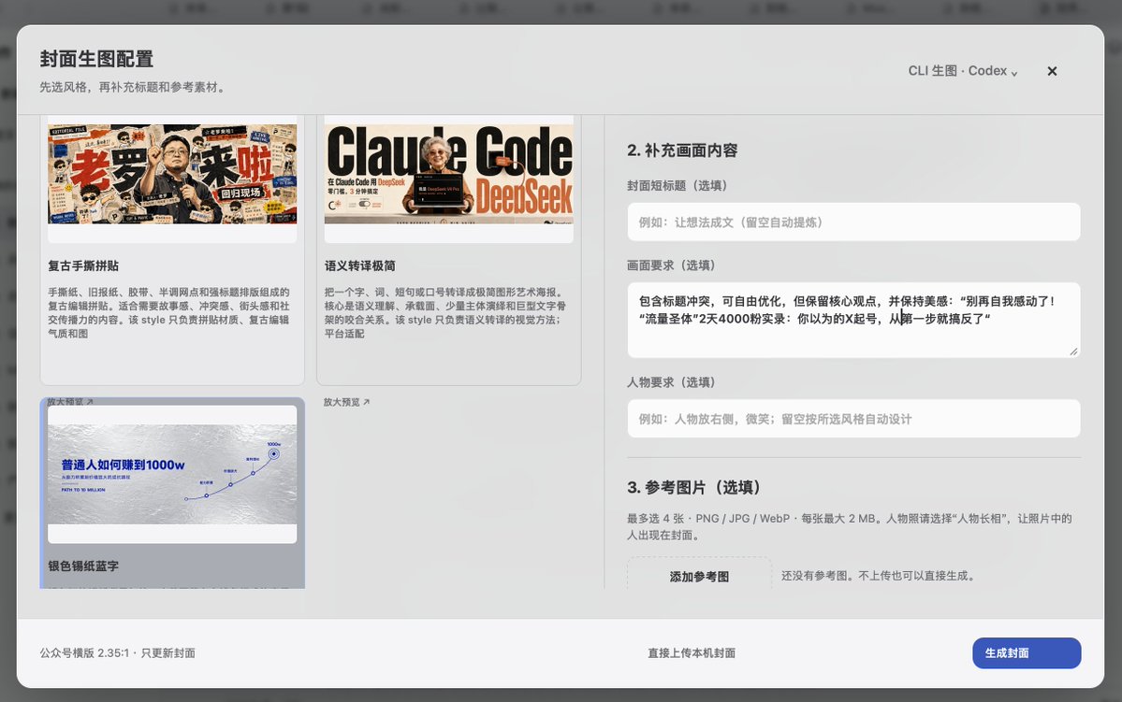1122x702 pixels.
Task: Click into the 画面要求 text area
Action: [853, 320]
